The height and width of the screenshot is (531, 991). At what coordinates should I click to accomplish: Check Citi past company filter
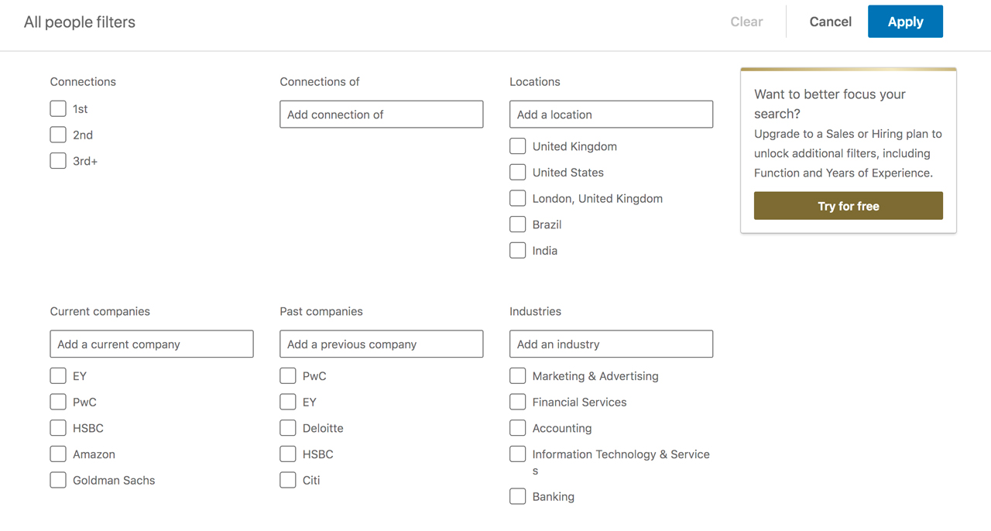point(288,480)
